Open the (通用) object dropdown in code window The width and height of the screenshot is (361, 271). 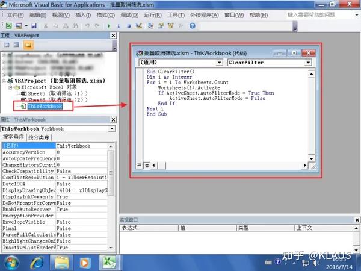(220, 63)
